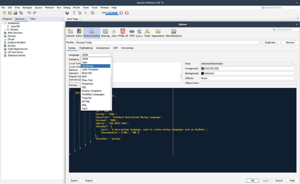Image resolution: width=300 pixels, height=184 pixels.
Task: Open the PHP options category
Action: [132, 32]
